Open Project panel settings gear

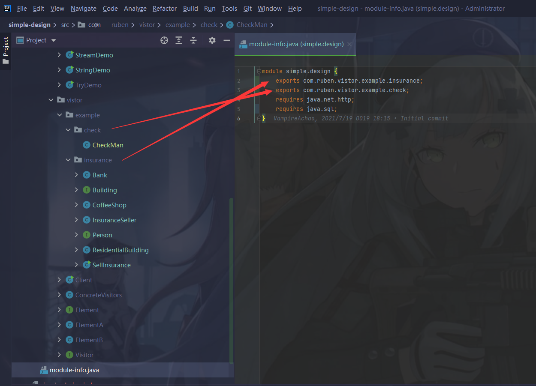click(x=212, y=40)
